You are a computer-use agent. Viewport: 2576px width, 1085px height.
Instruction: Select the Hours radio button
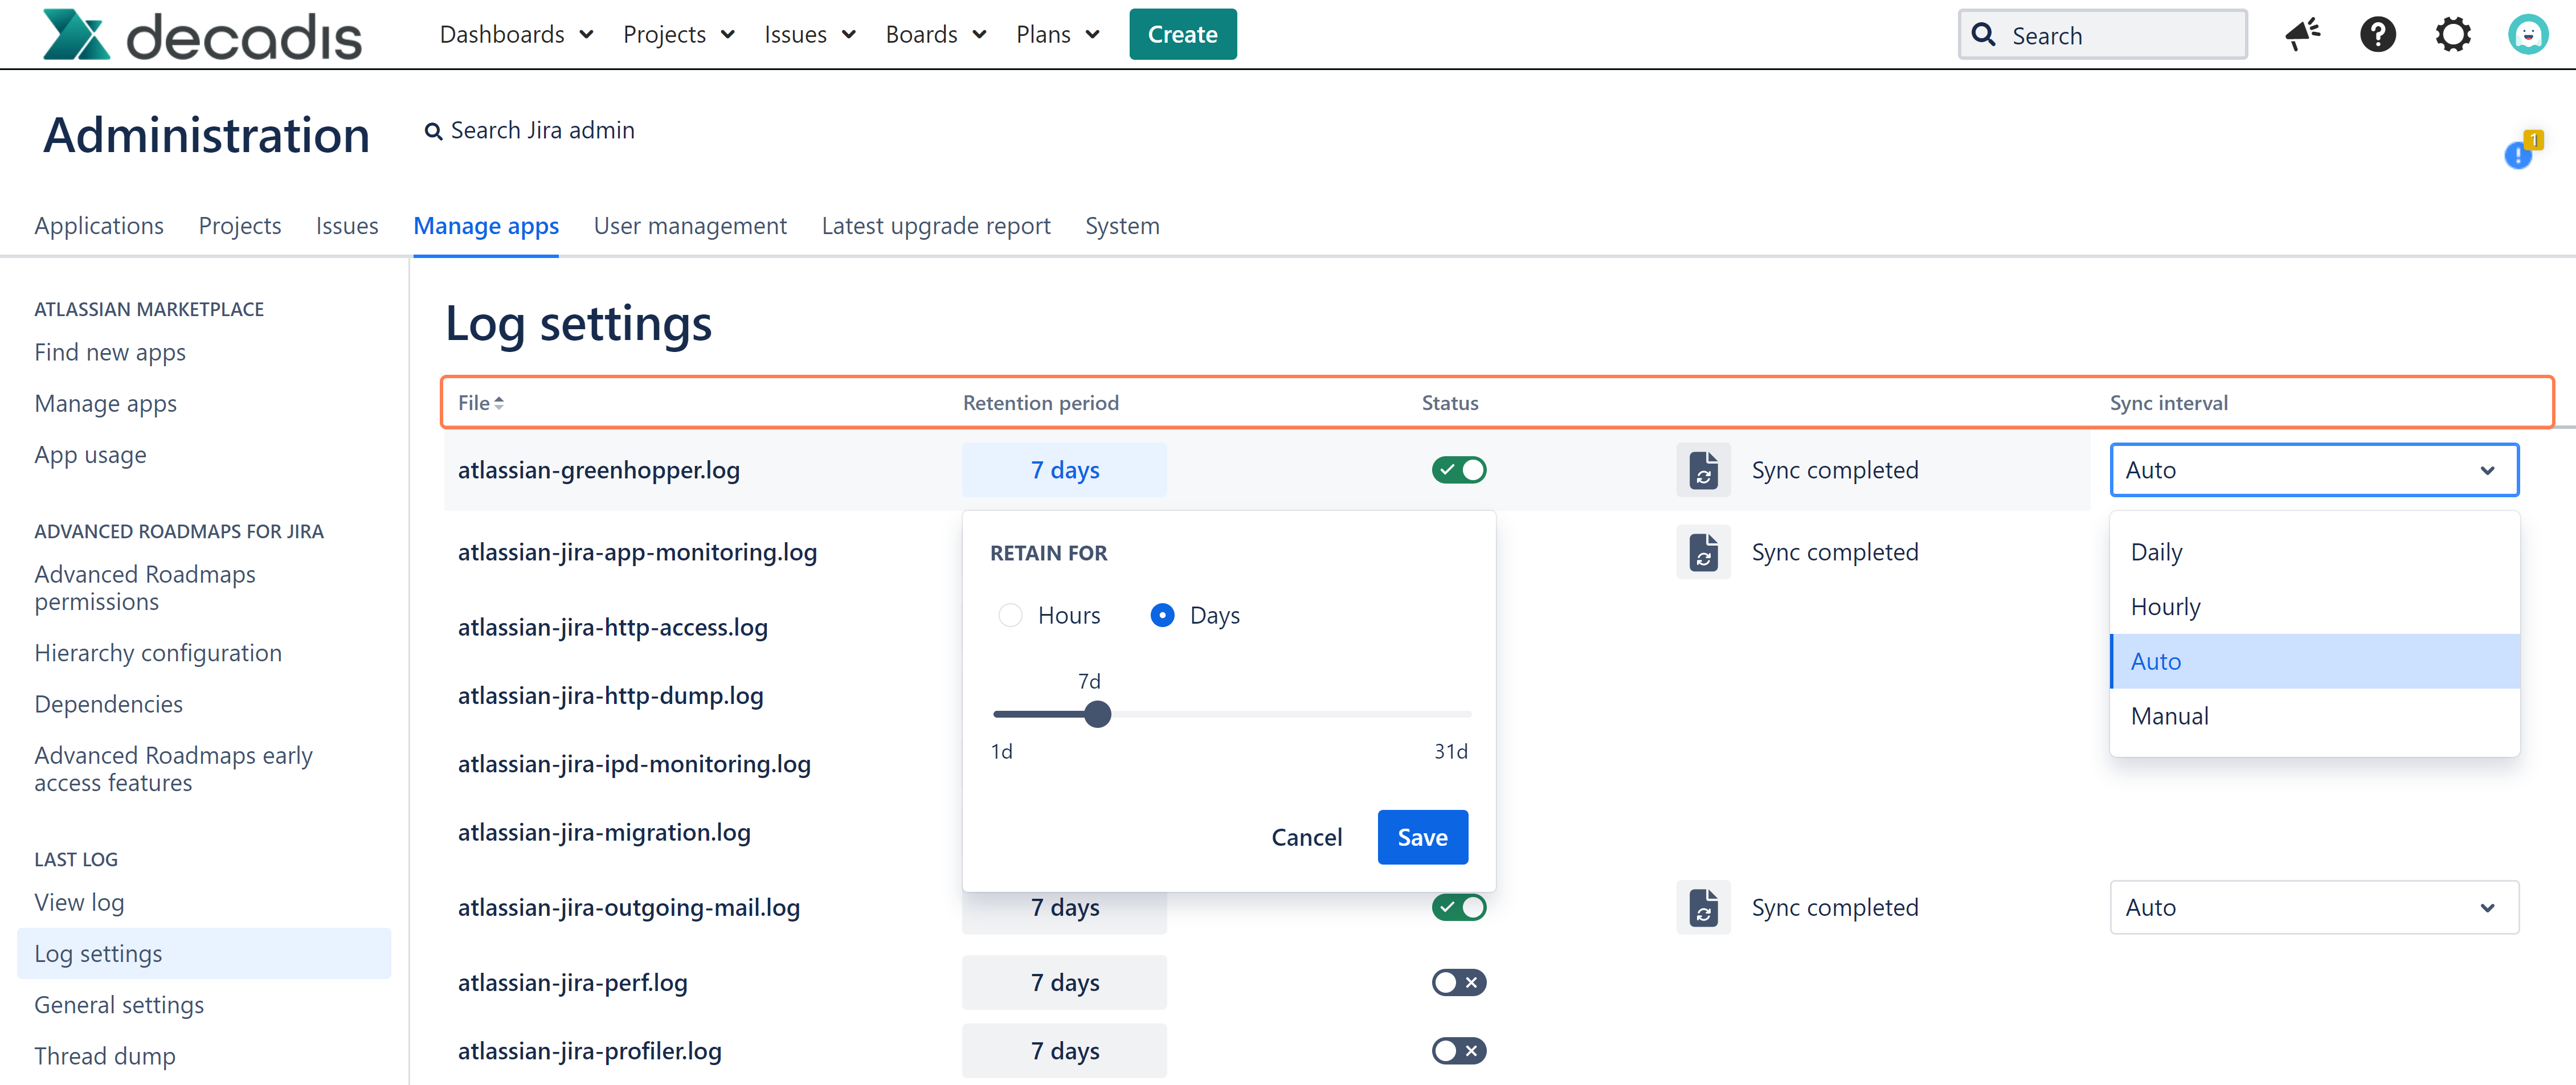click(1010, 615)
